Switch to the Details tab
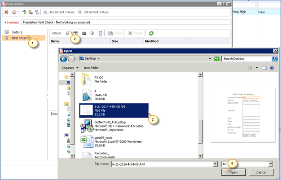This screenshot has height=180, width=281. pos(17,32)
